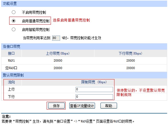Click the 默认带宽限制 section header

click(x=84, y=75)
